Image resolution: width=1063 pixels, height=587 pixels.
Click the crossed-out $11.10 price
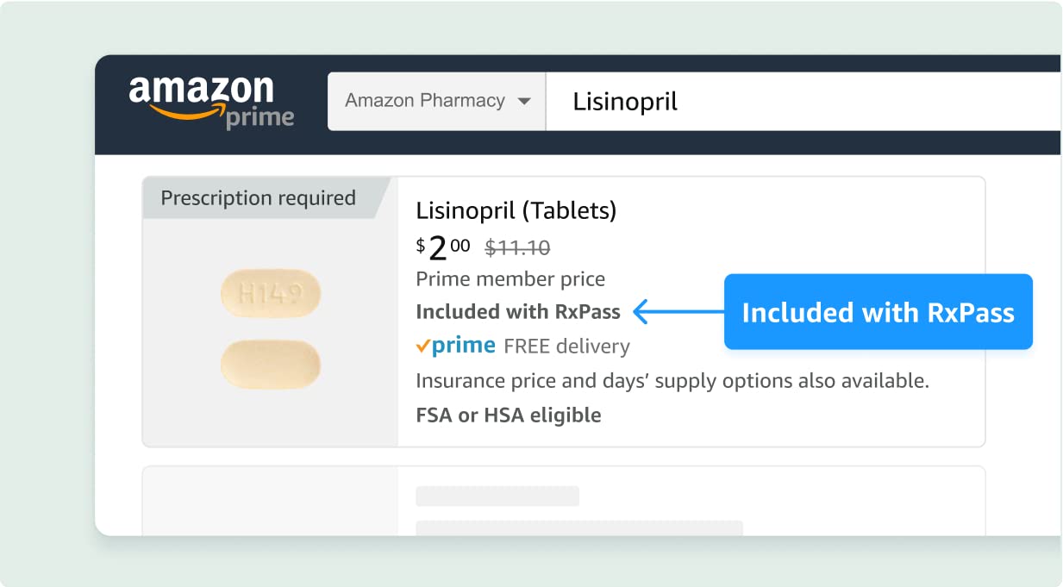pyautogui.click(x=517, y=248)
